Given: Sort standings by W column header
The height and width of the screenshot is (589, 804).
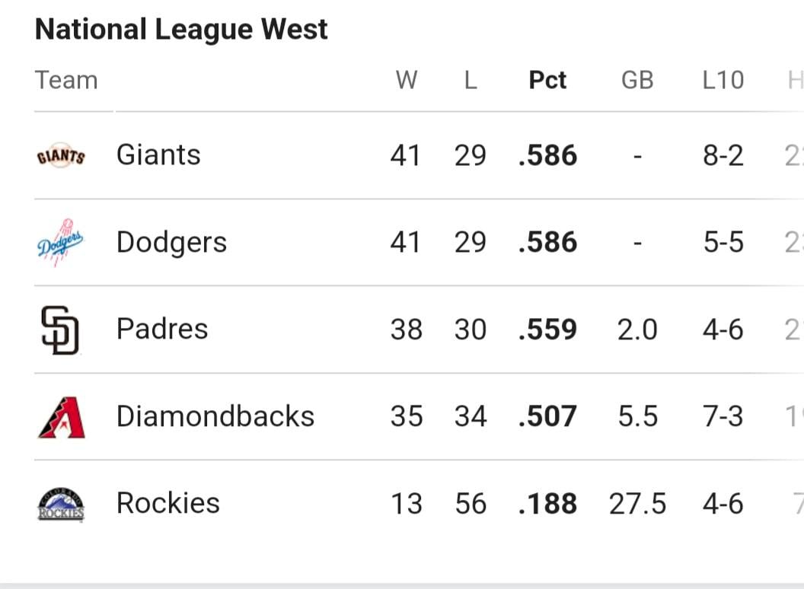Looking at the screenshot, I should (407, 80).
